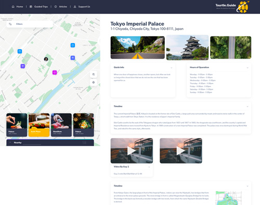Image resolution: width=260 pixels, height=205 pixels.
Task: Click the Articles clock icon
Action: (56, 7)
